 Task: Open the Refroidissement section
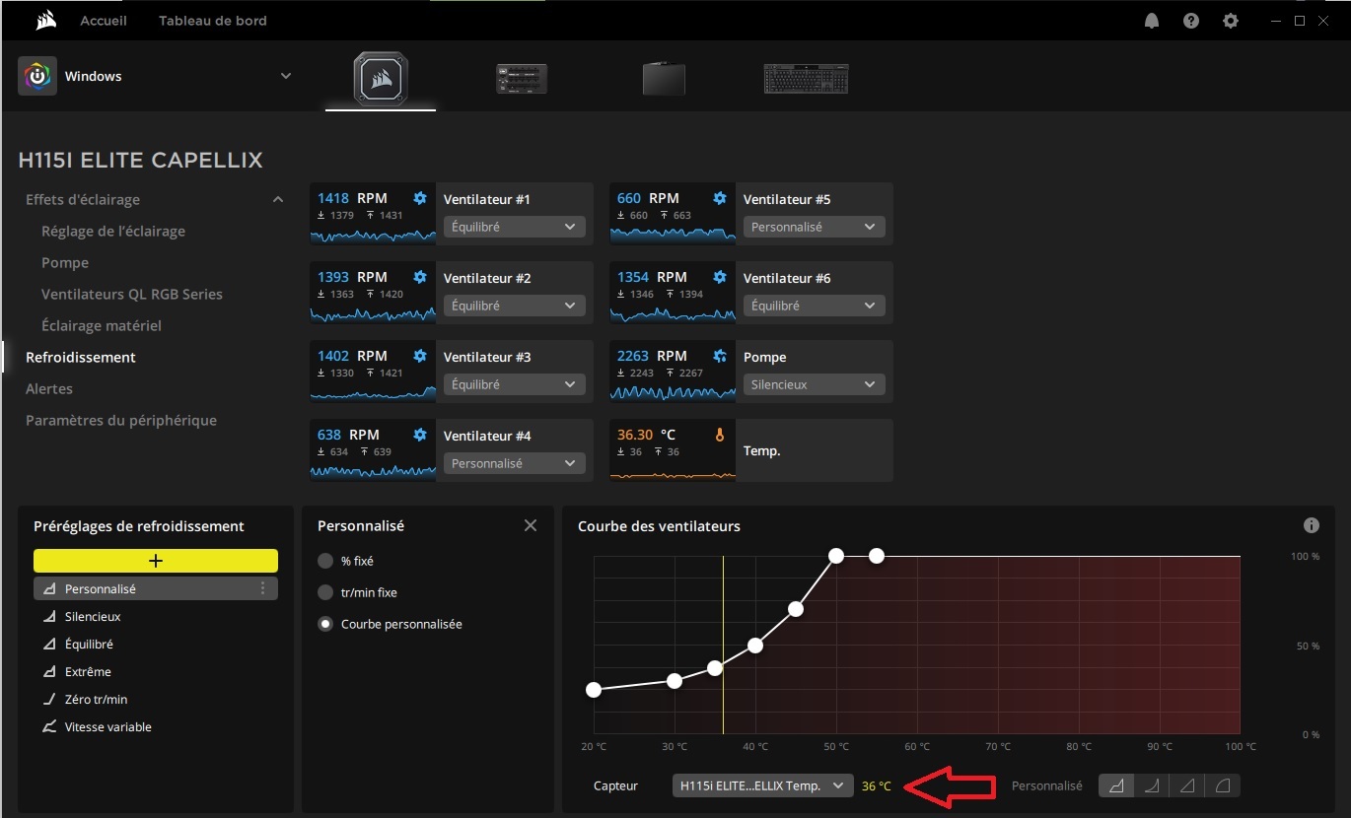[81, 357]
